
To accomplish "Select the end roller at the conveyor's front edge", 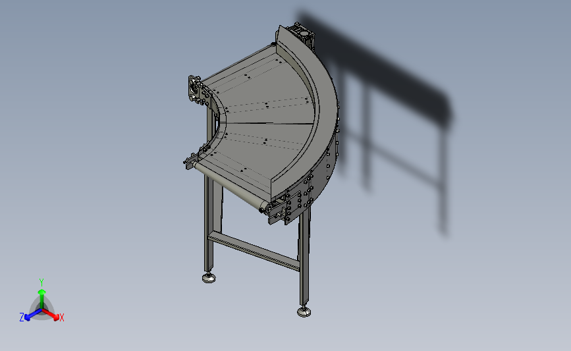I will [230, 186].
